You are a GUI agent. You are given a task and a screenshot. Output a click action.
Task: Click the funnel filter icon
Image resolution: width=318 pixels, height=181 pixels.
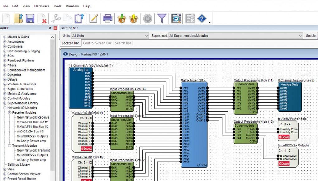coord(162,18)
